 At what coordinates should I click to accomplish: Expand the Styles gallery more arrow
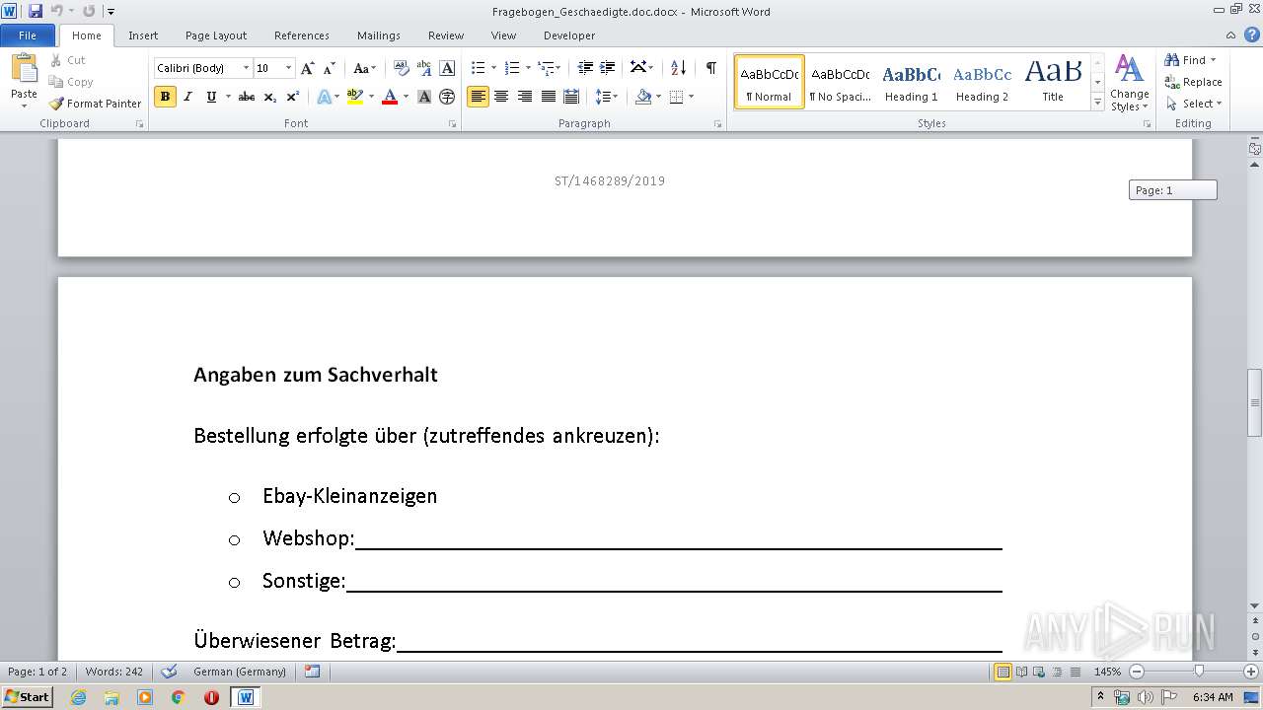click(1097, 103)
